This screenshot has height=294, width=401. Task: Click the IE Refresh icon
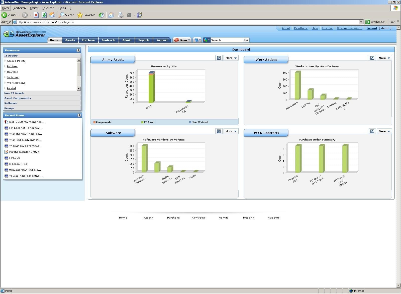pyautogui.click(x=44, y=15)
